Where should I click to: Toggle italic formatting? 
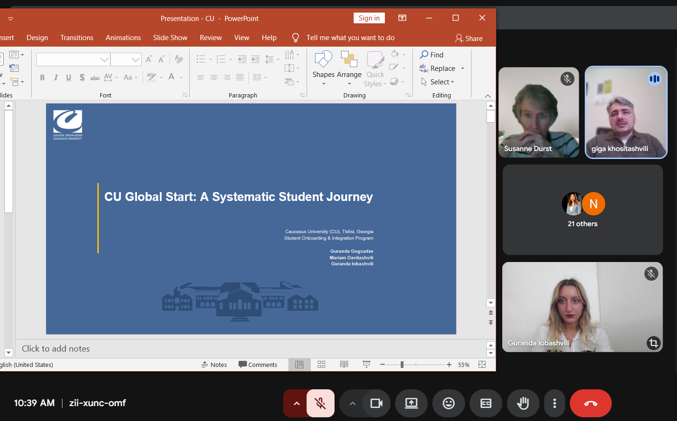click(55, 77)
